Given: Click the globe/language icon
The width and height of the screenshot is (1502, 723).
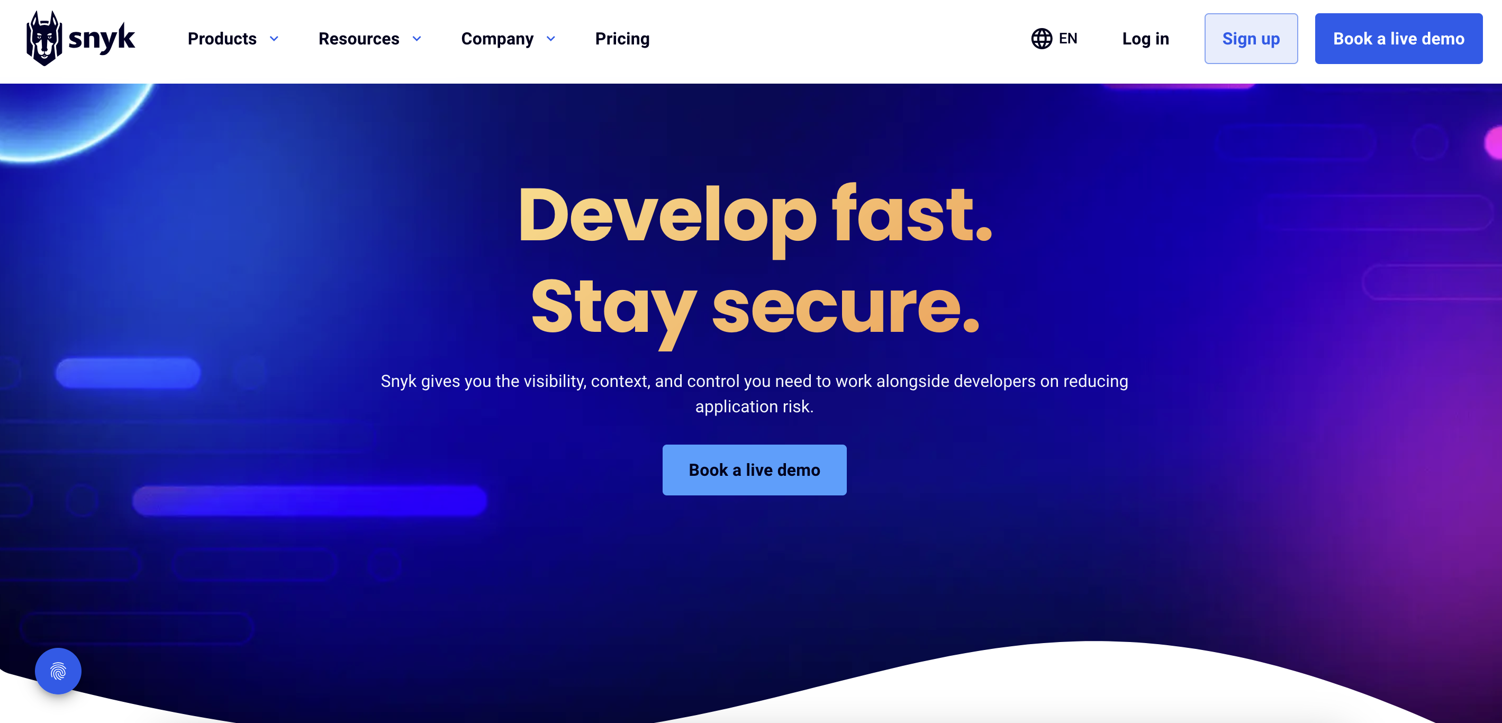Looking at the screenshot, I should pyautogui.click(x=1040, y=38).
